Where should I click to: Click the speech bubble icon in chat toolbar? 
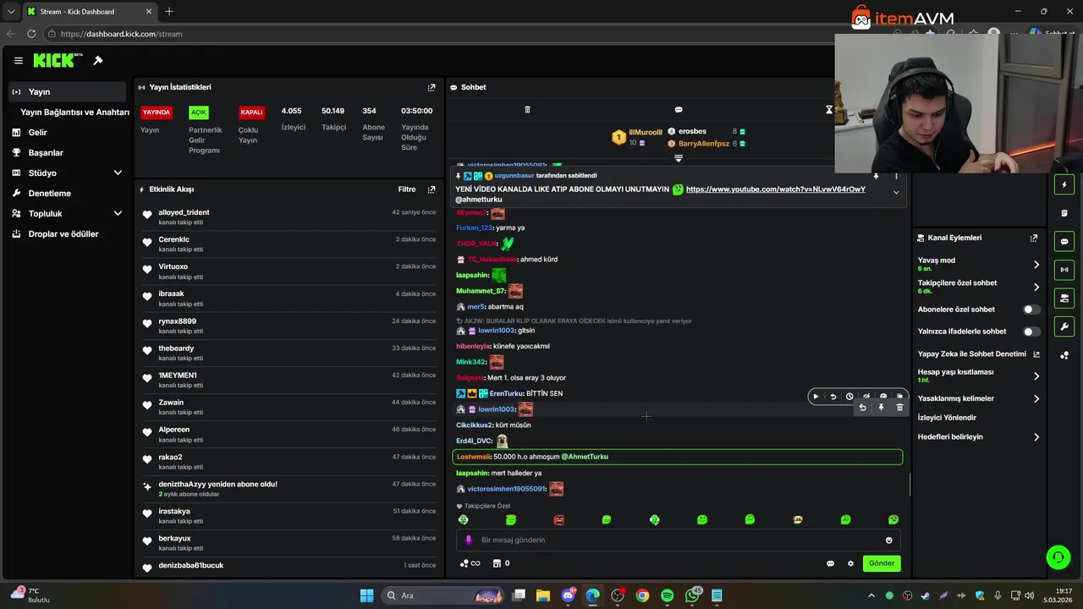679,110
